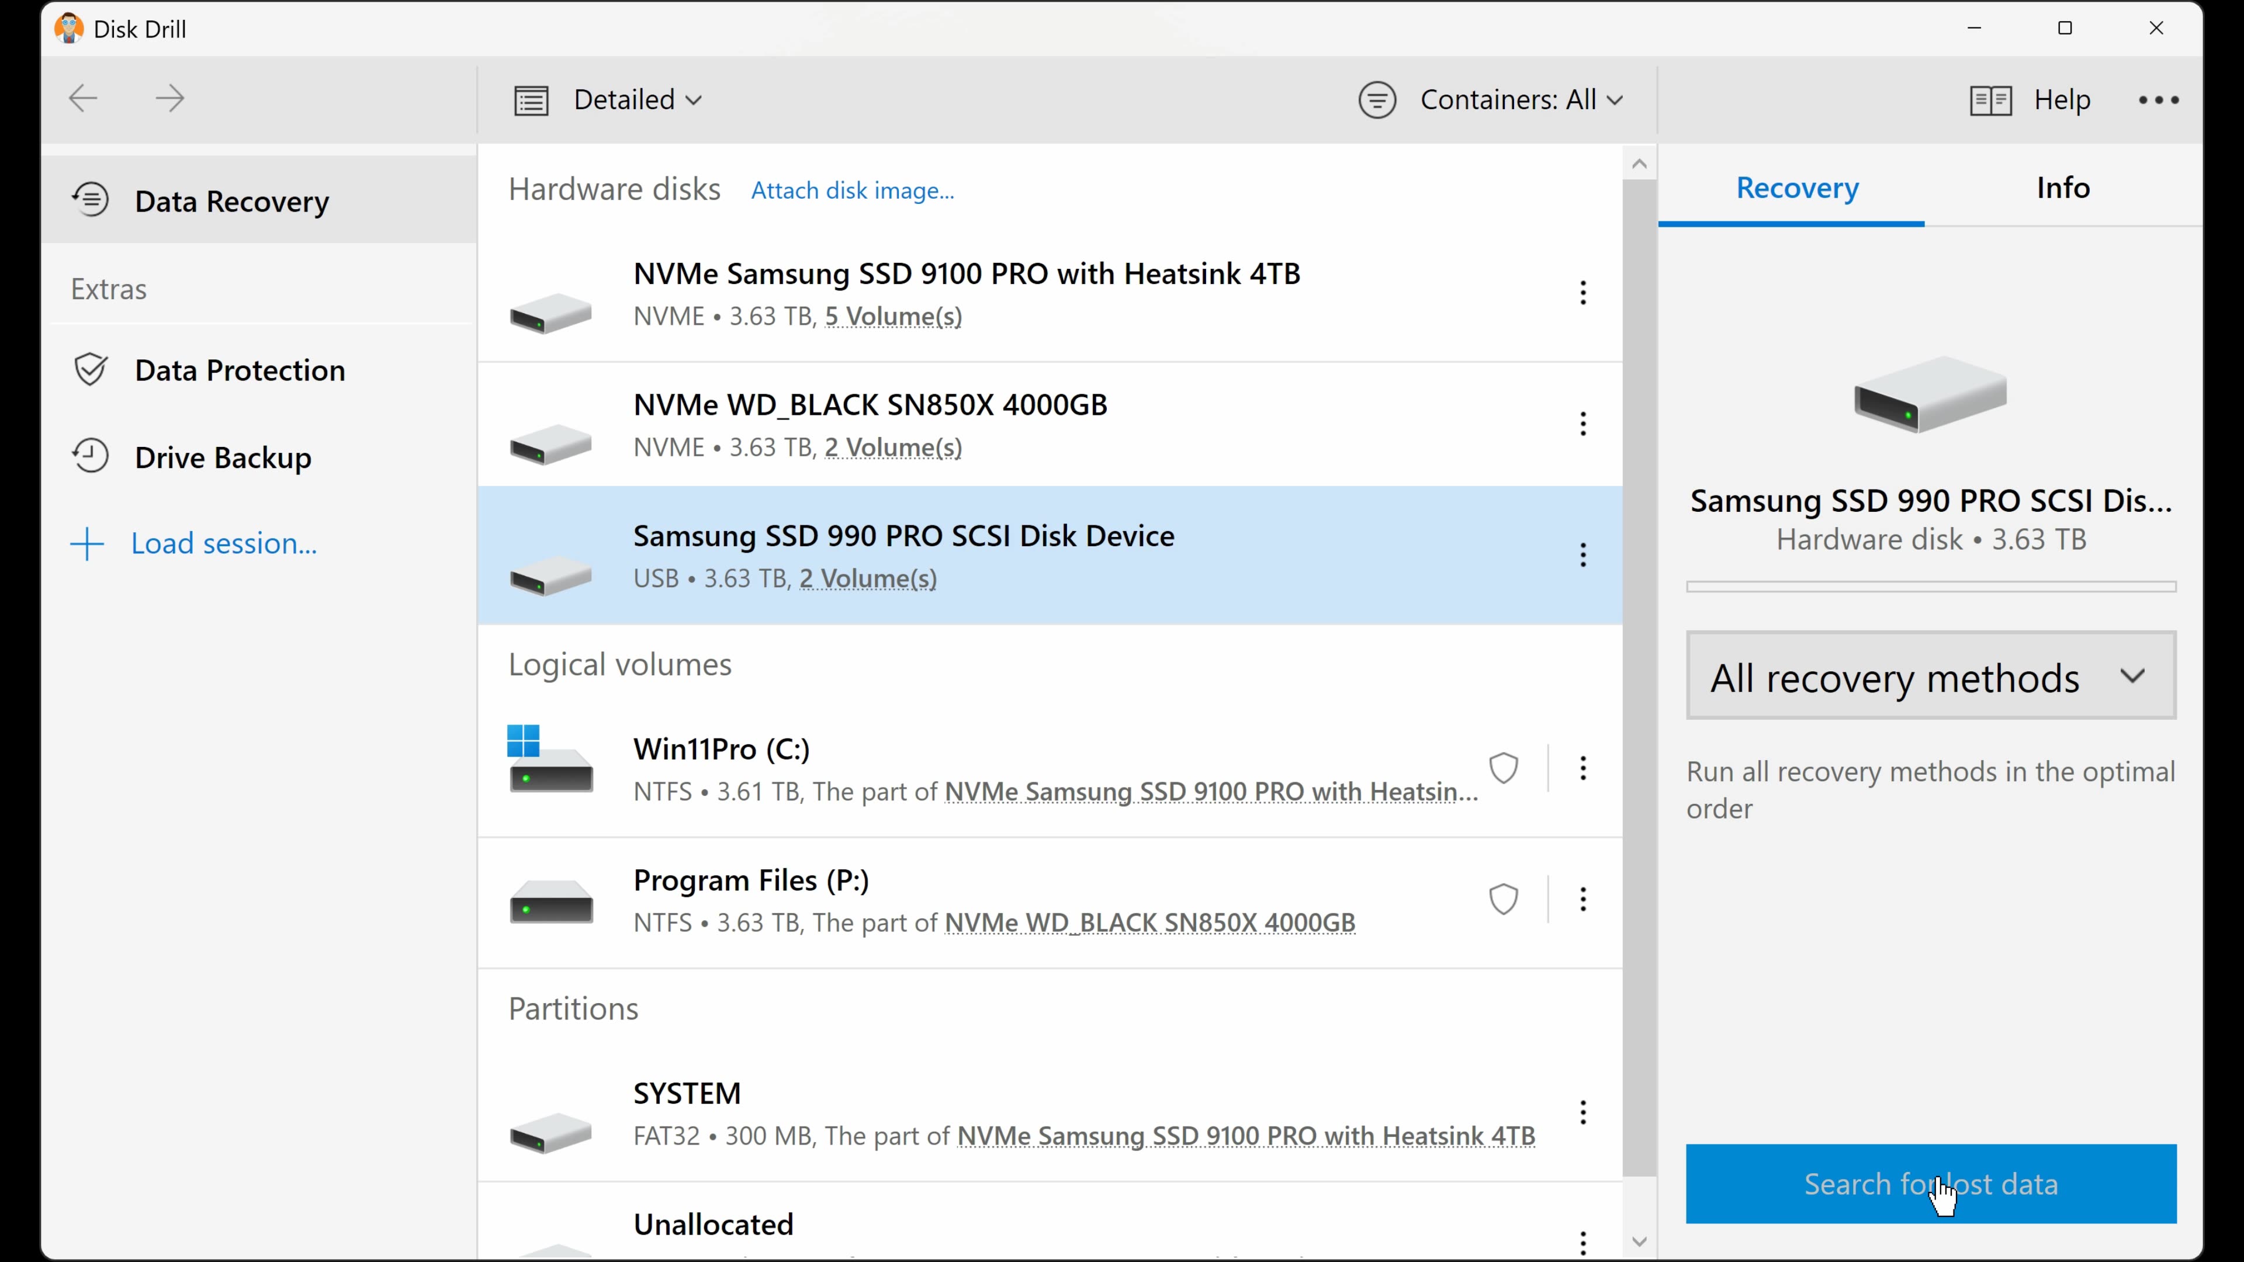Toggle protection shield on Program Files (P:)
Screen dimensions: 2244x1262
[1504, 899]
